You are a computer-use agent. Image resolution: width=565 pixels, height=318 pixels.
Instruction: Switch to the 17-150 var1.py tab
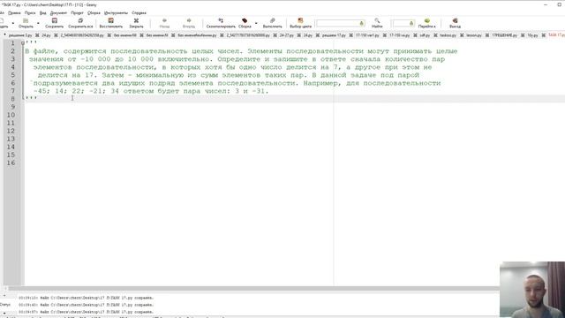click(x=367, y=35)
